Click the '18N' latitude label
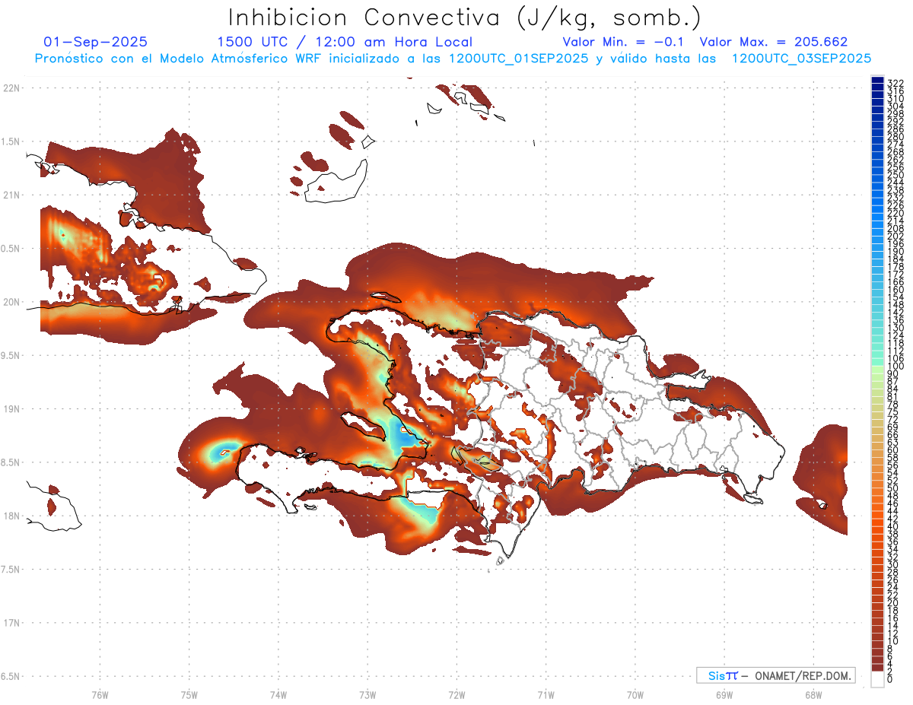913x705 pixels. (x=11, y=516)
